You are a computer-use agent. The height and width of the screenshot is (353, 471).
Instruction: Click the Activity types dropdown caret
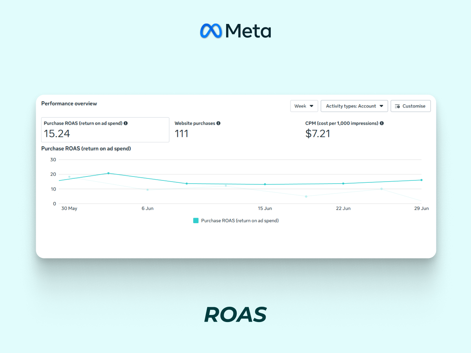coord(381,106)
